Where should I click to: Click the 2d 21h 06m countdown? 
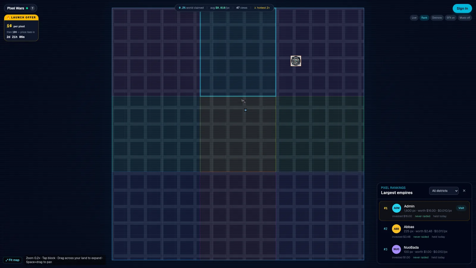pos(16,37)
